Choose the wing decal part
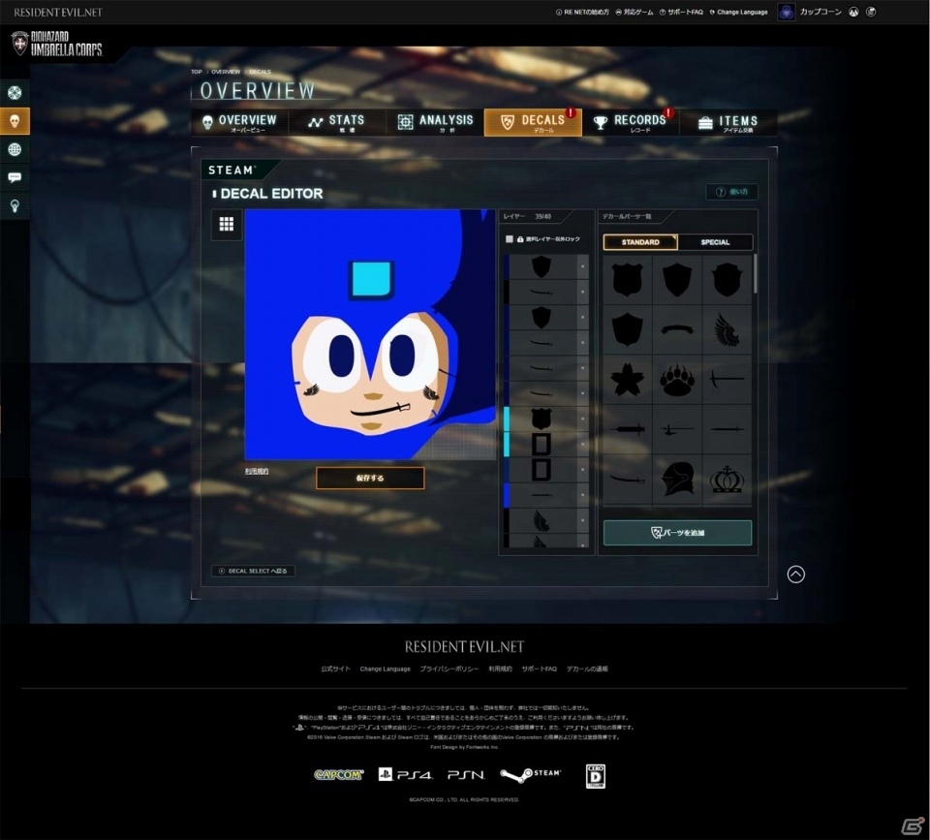The image size is (930, 840). click(728, 329)
